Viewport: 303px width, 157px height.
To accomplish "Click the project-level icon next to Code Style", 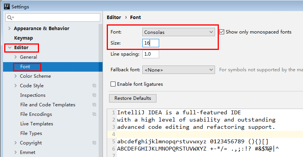I will (94, 86).
